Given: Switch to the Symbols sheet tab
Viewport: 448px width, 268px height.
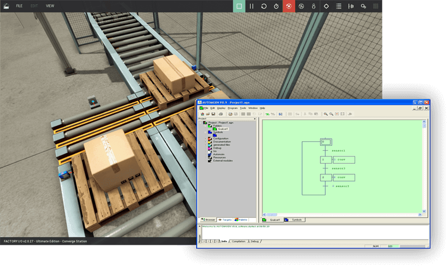Looking at the screenshot, I should (x=294, y=220).
